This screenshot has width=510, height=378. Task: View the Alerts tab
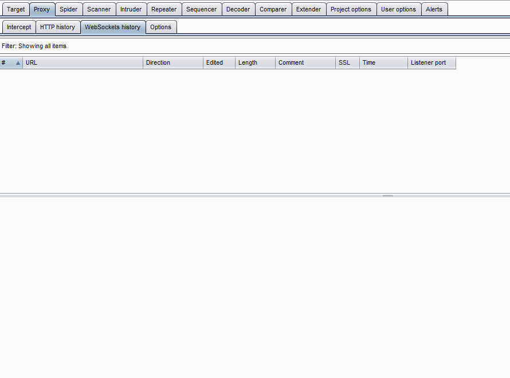[x=434, y=9]
